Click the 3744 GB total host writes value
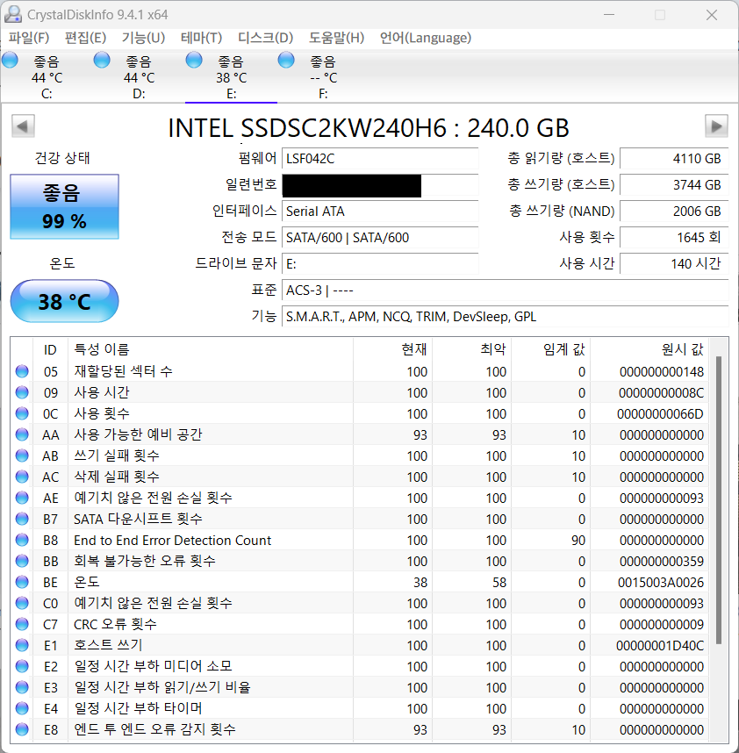The width and height of the screenshot is (739, 753). click(x=674, y=185)
